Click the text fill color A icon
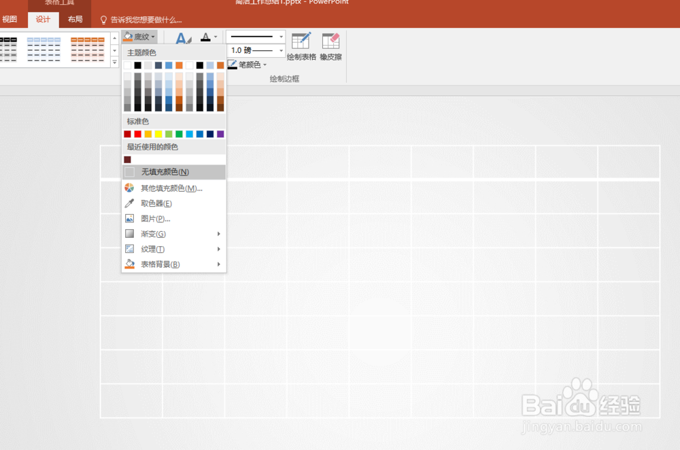 (x=205, y=37)
